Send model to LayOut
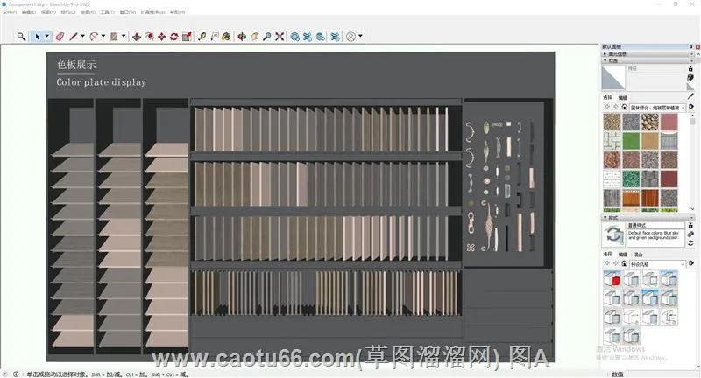The width and height of the screenshot is (701, 378). pos(321,37)
